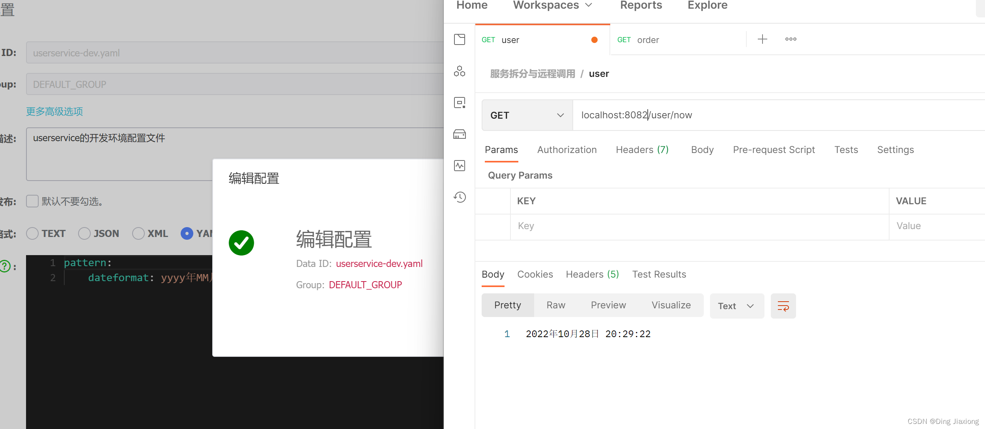Open Collections icon in Postman sidebar
Viewport: 985px width, 429px height.
(x=460, y=39)
